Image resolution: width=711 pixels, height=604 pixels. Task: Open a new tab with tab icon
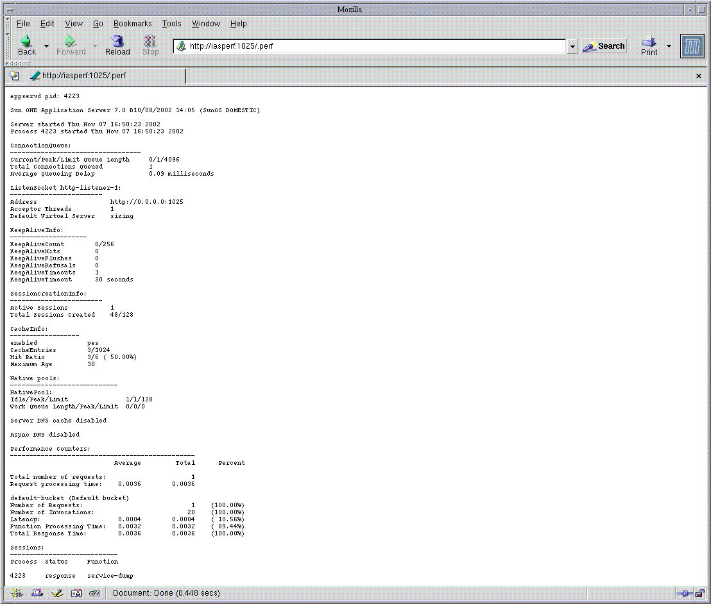(15, 76)
